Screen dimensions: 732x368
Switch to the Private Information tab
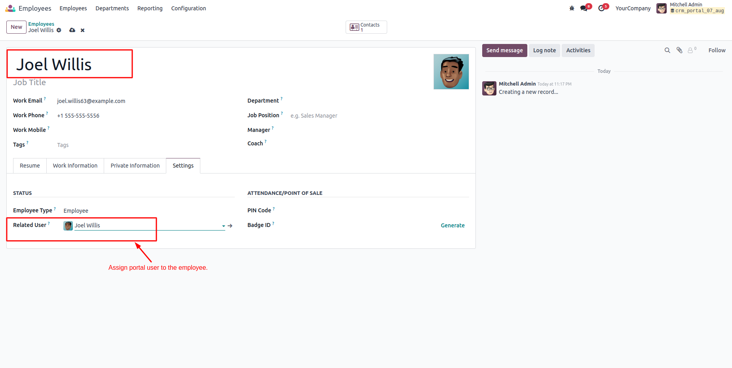135,166
